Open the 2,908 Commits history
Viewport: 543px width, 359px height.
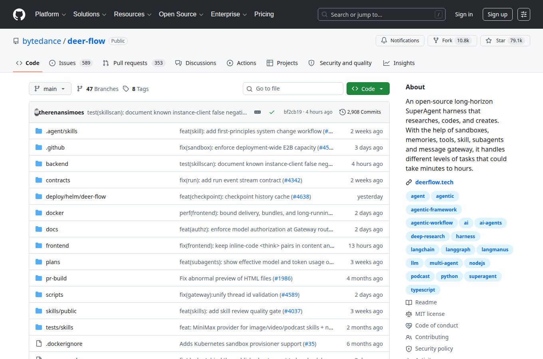coord(360,112)
